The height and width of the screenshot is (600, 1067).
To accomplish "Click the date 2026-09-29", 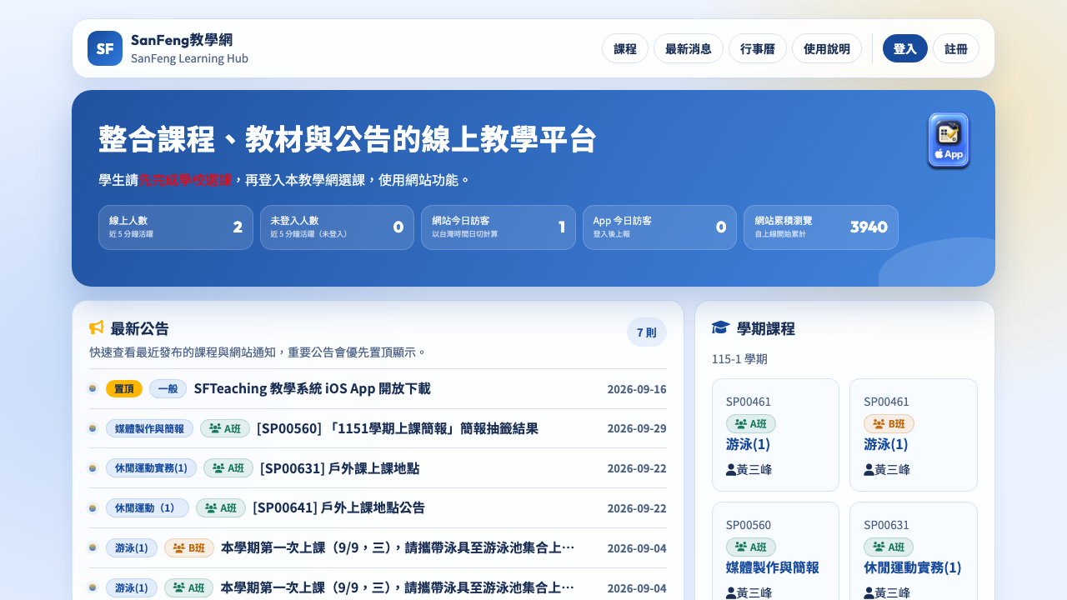I will [x=637, y=428].
